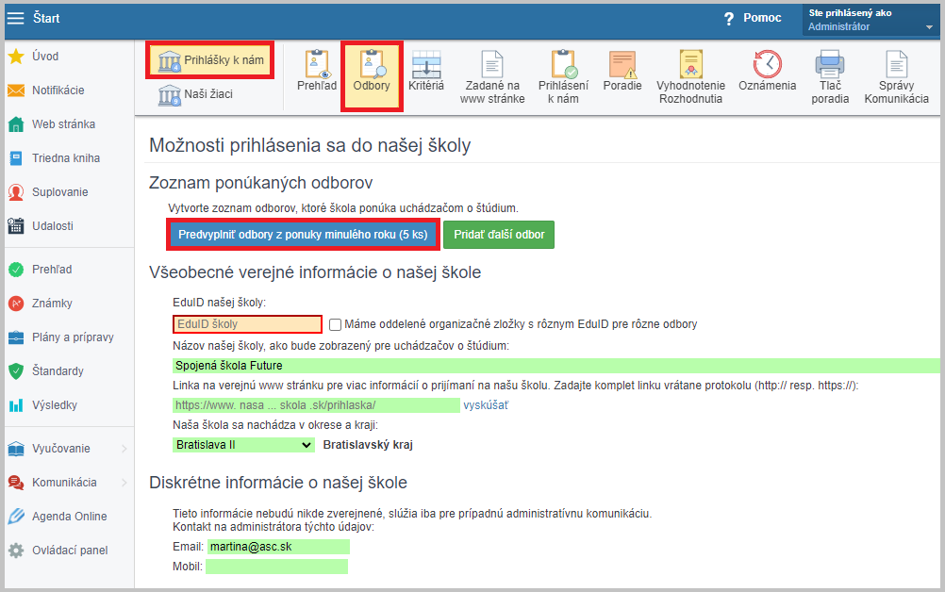Click the Prehľad clipboard icon
This screenshot has height=592, width=945.
[317, 65]
